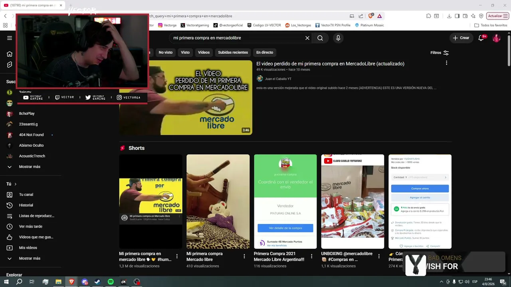Open Shorts from the sidebar icon
This screenshot has width=511, height=287.
[x=10, y=65]
